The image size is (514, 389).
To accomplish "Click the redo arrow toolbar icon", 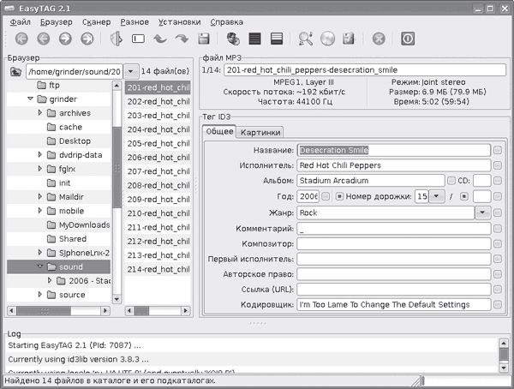I will [182, 39].
